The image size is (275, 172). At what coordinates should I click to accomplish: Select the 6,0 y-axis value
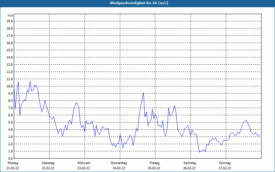[11, 115]
